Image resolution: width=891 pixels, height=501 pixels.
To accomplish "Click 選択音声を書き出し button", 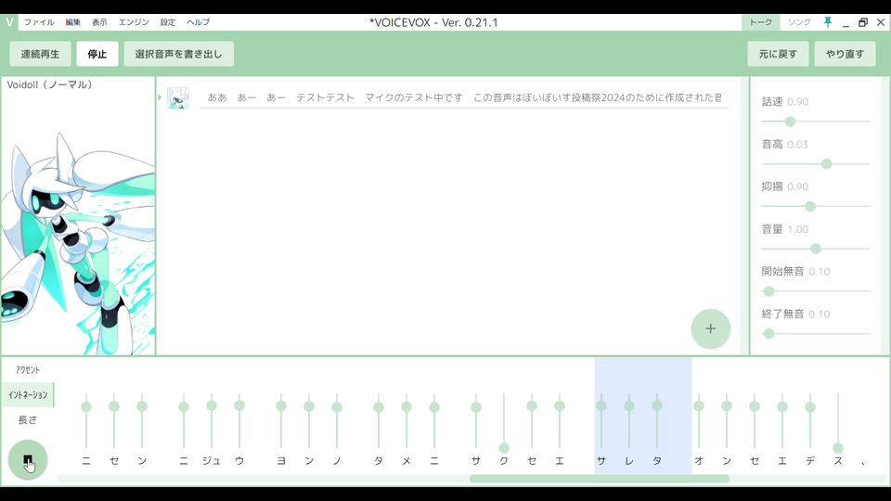I will [178, 54].
